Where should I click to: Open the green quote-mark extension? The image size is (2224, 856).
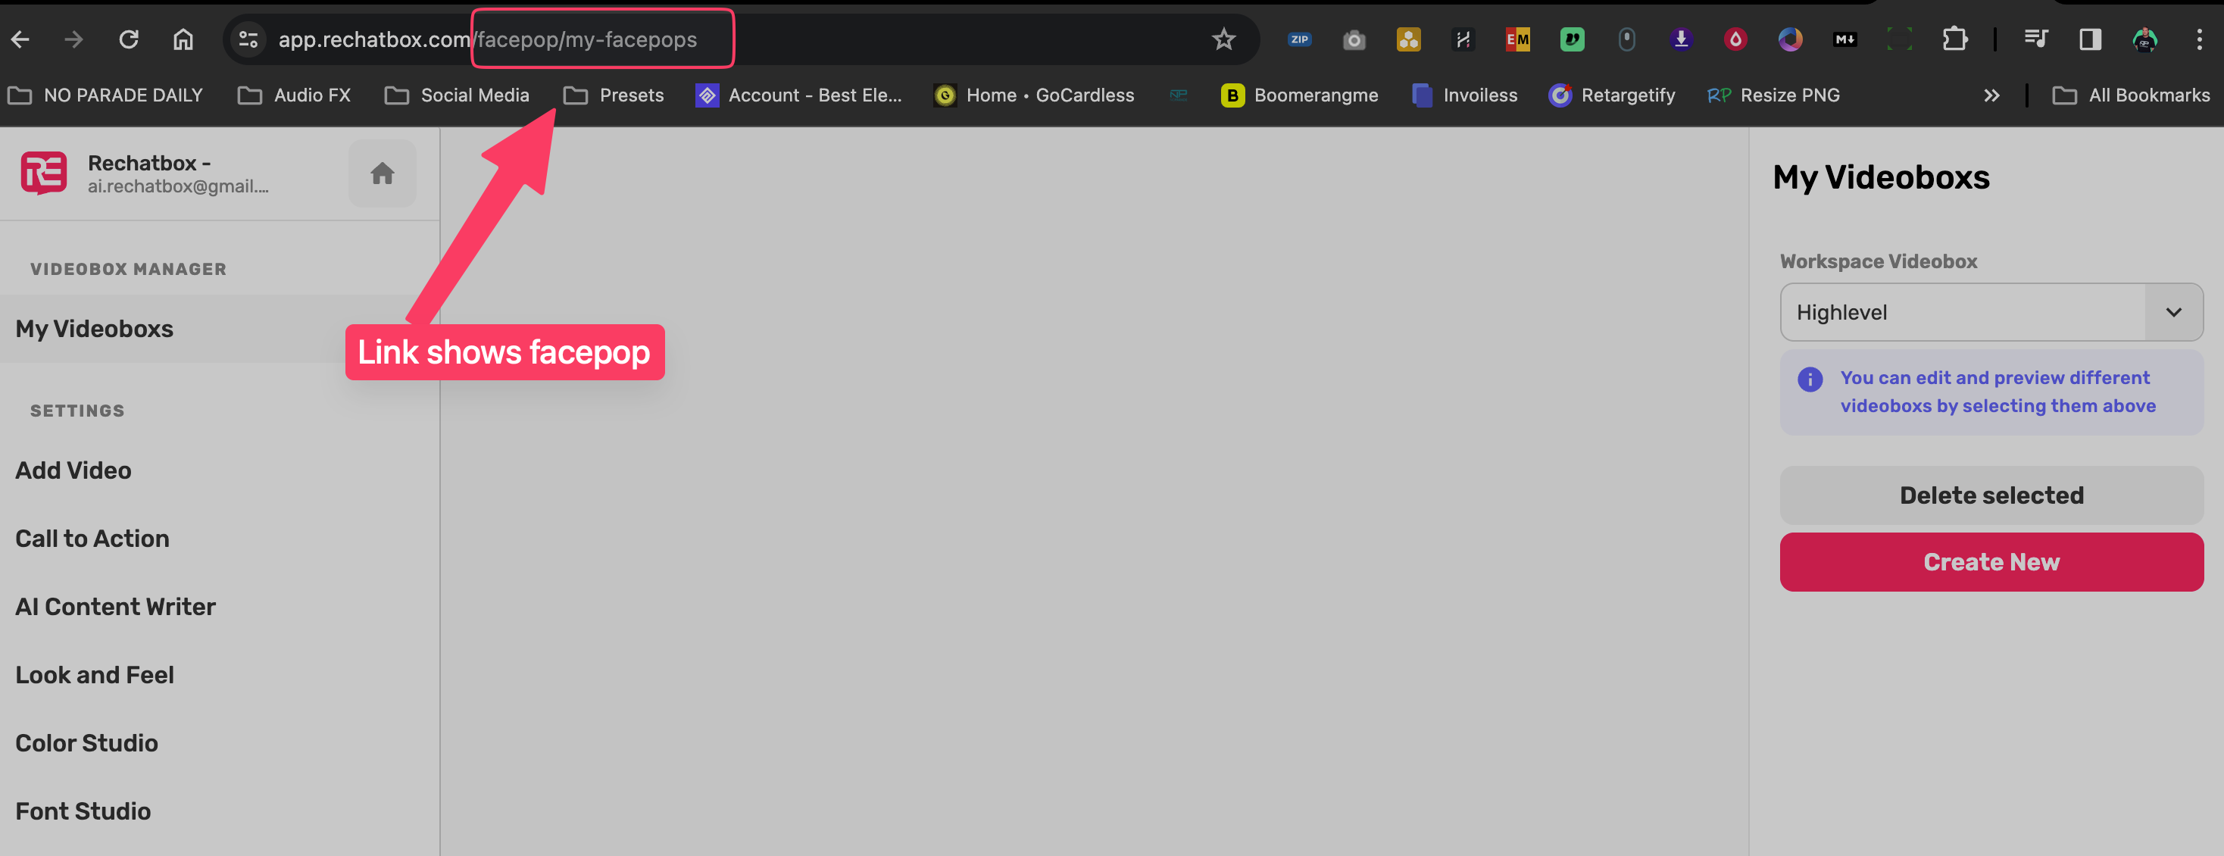pos(1572,39)
